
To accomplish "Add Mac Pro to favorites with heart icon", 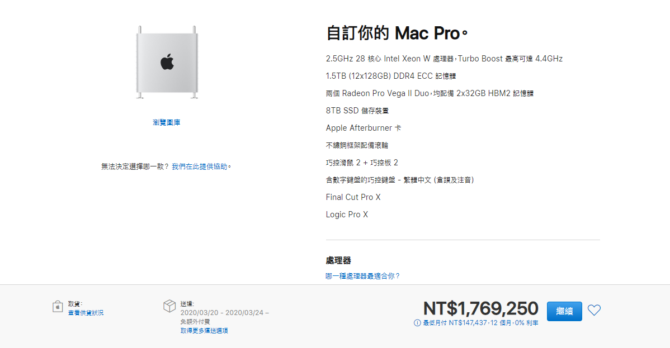I will [x=594, y=310].
